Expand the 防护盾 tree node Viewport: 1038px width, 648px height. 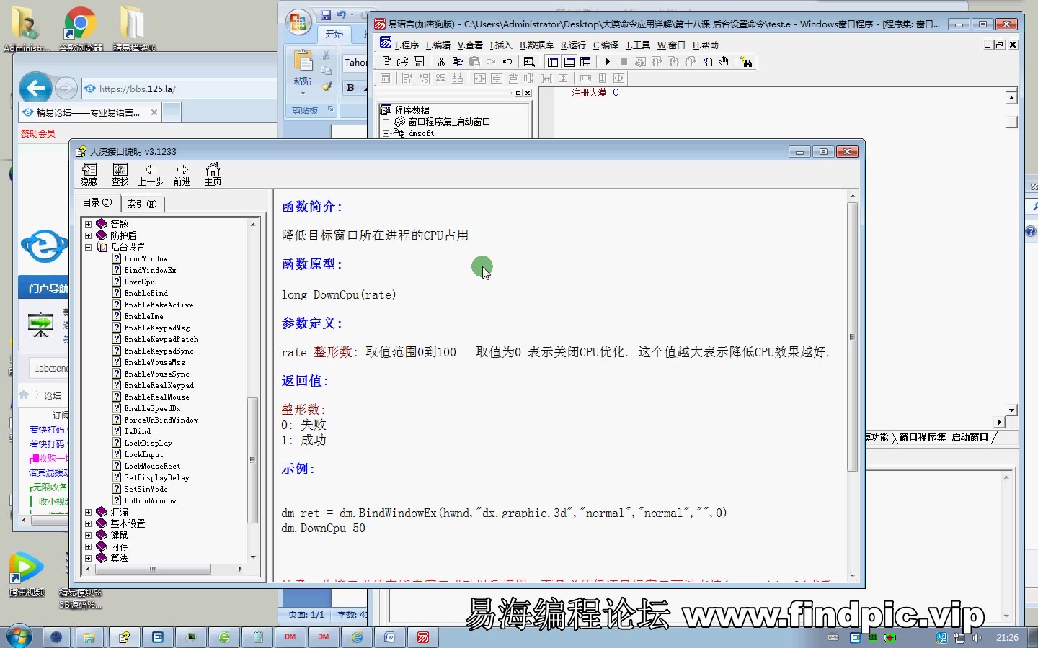coord(89,235)
